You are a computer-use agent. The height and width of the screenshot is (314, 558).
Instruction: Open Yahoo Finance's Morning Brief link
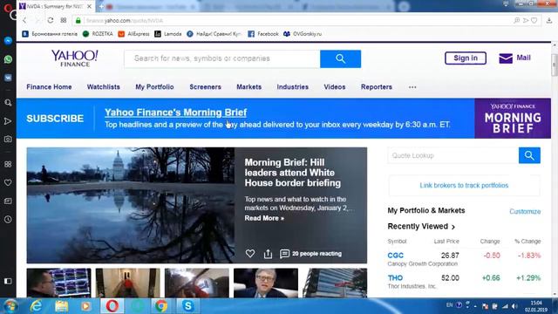[x=175, y=113]
